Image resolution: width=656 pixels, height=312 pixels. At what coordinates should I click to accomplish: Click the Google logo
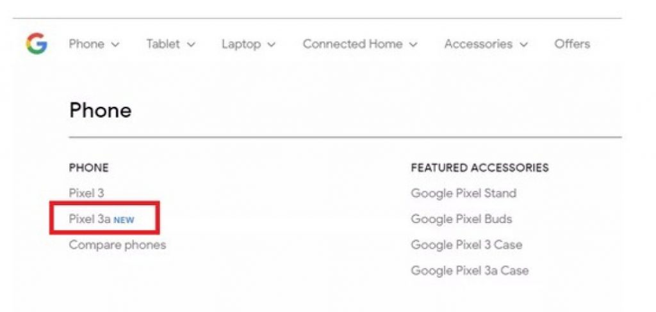(37, 44)
